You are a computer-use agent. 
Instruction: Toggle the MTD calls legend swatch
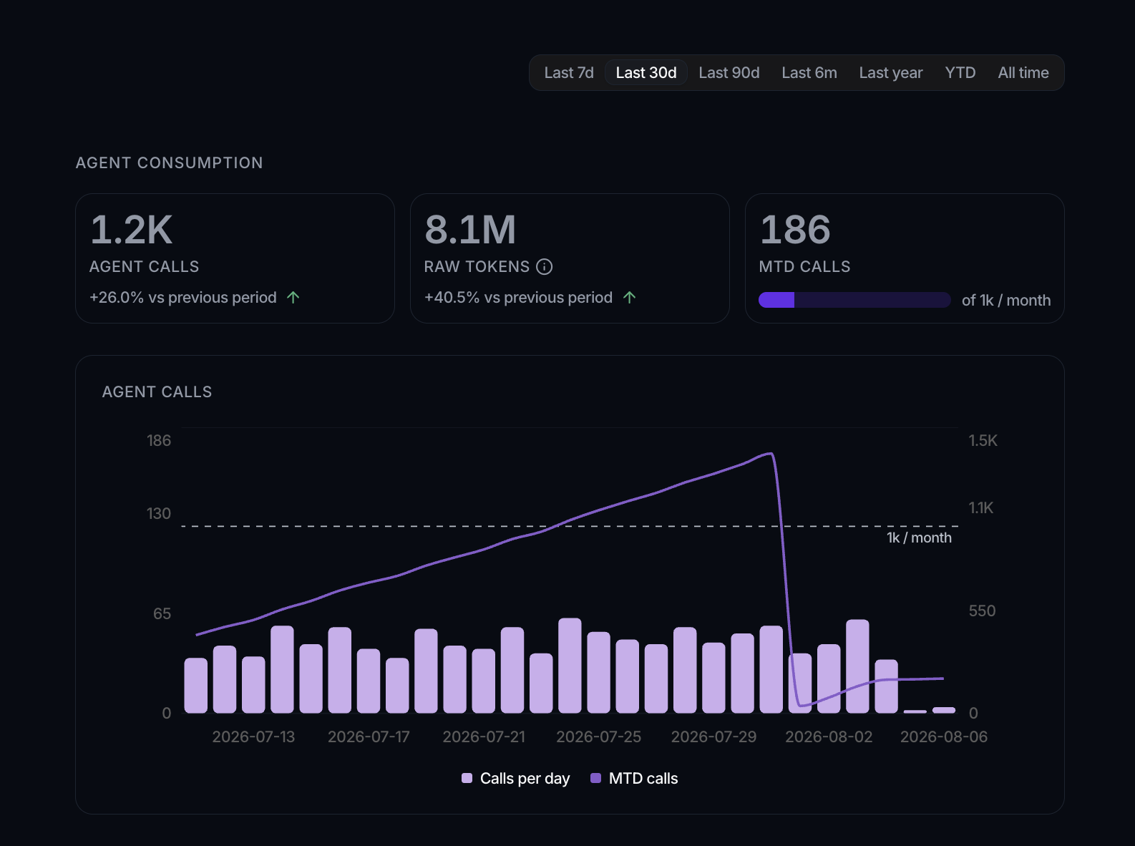595,778
